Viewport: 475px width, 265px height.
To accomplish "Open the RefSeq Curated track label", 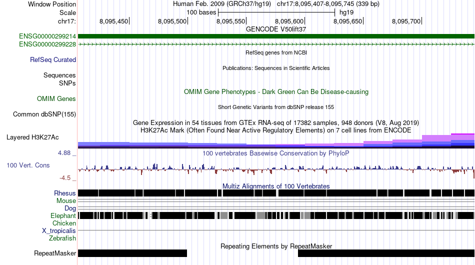I will tap(52, 59).
